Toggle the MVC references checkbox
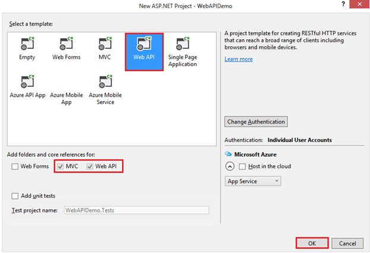The image size is (370, 253). [x=61, y=167]
